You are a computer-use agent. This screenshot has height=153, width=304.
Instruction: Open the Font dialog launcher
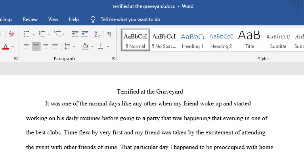16,59
